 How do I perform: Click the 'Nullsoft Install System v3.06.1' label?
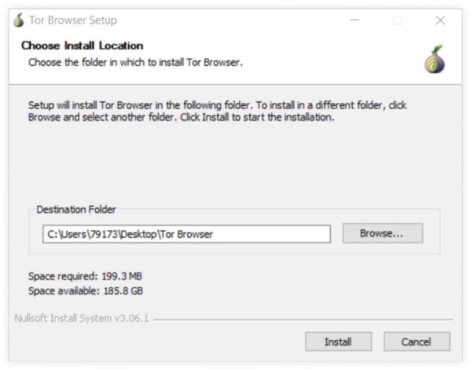[x=82, y=318]
